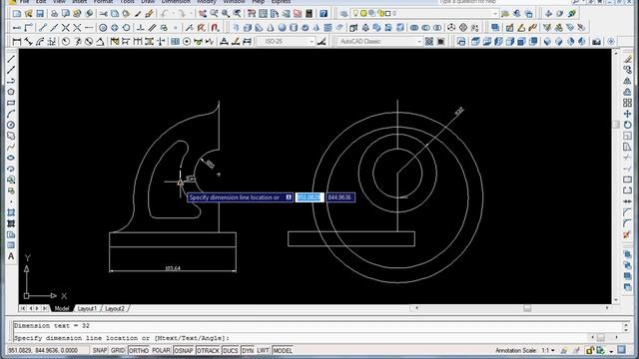Viewport: 639px width, 359px height.
Task: Toggle DYN dynamic input in status bar
Action: 248,350
